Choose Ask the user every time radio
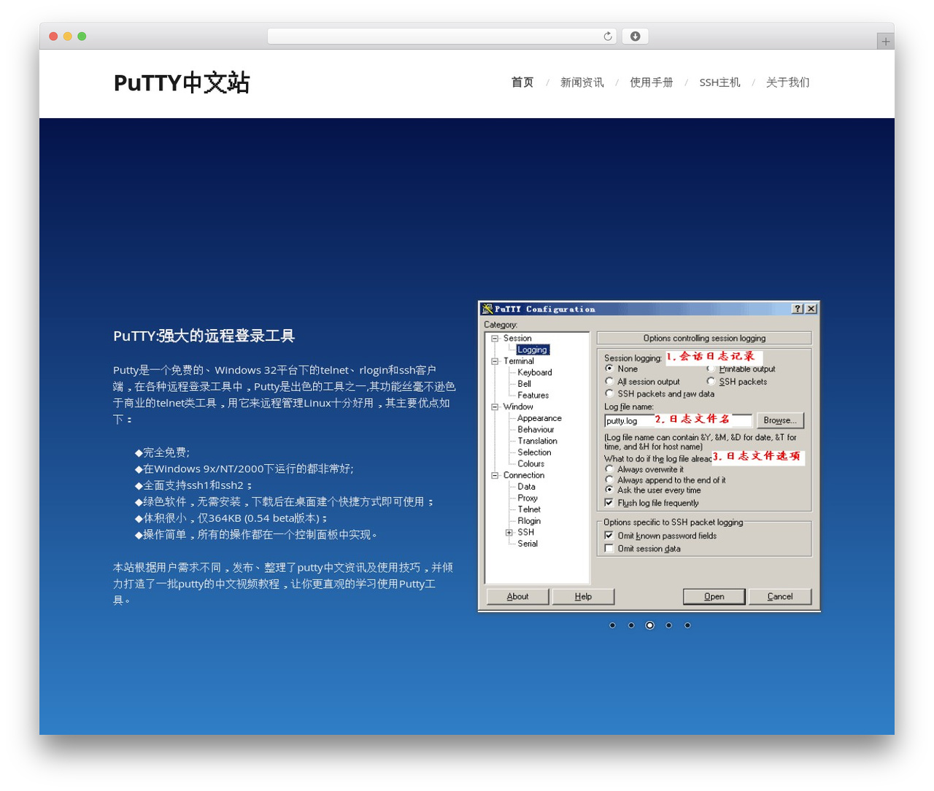 [609, 490]
